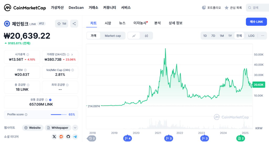The image size is (269, 142).
Task: Open the 거래소 menu
Action: point(93,8)
